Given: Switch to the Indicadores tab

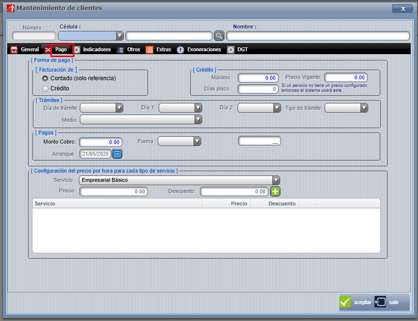Looking at the screenshot, I should click(x=97, y=49).
